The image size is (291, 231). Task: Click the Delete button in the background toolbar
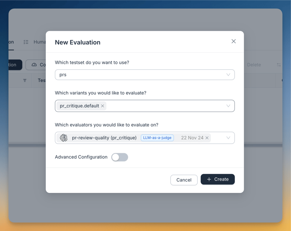coord(254,65)
